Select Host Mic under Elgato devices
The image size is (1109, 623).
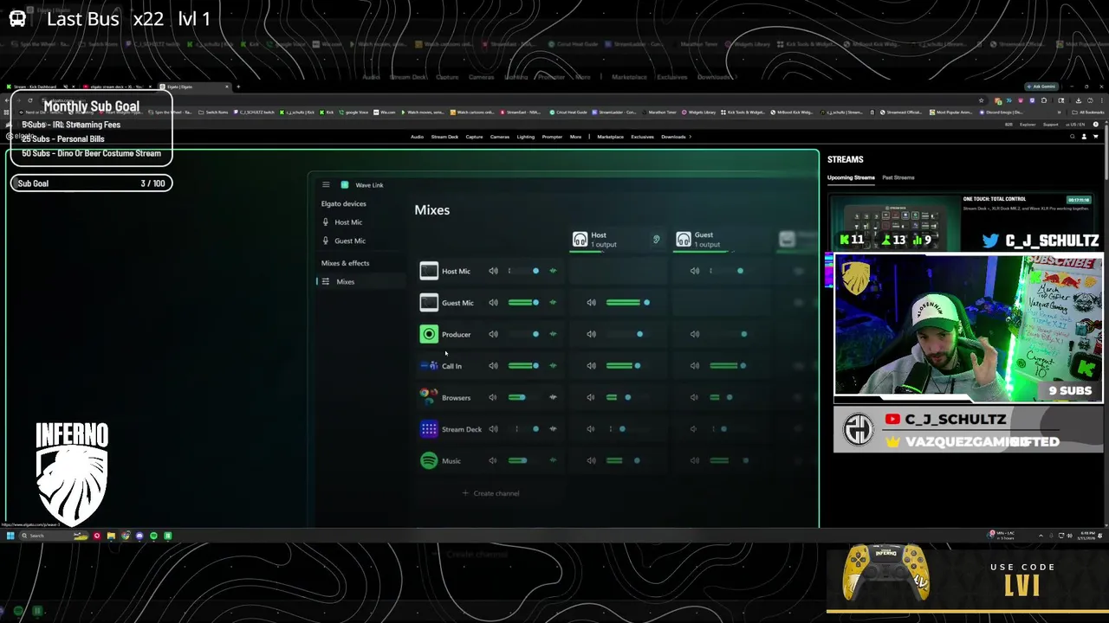[x=348, y=222]
